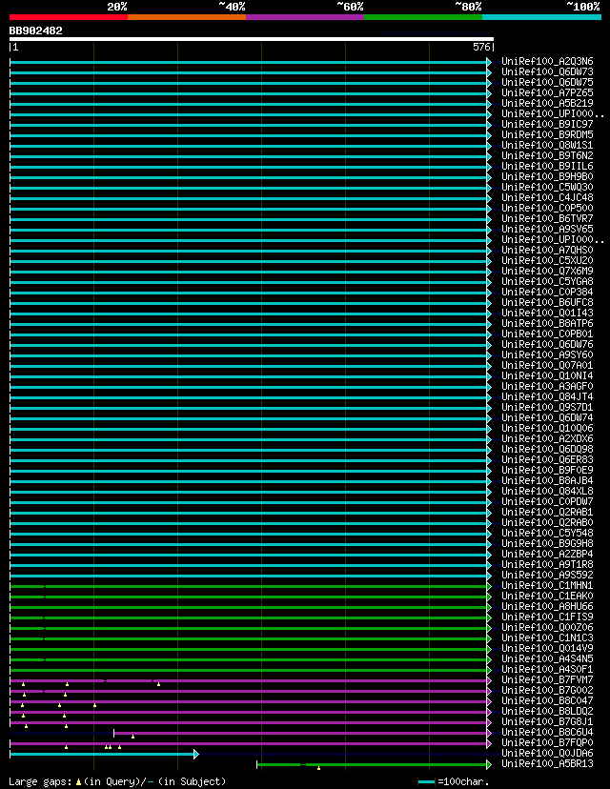Open hit UniRef100_A2Q3N6
Image resolution: width=610 pixels, height=789 pixels.
coord(547,61)
